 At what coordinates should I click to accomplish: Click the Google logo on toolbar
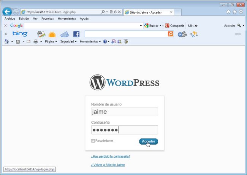[x=16, y=25]
